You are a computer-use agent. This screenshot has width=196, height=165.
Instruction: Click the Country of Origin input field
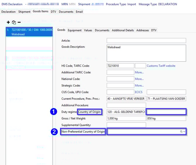[166, 112]
